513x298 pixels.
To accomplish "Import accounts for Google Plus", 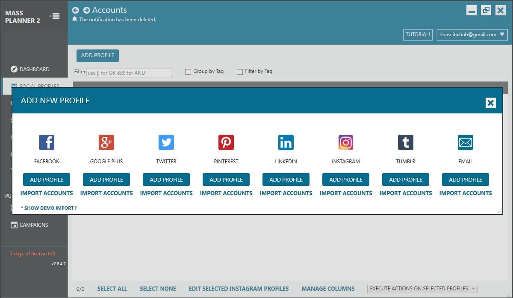I will [106, 193].
